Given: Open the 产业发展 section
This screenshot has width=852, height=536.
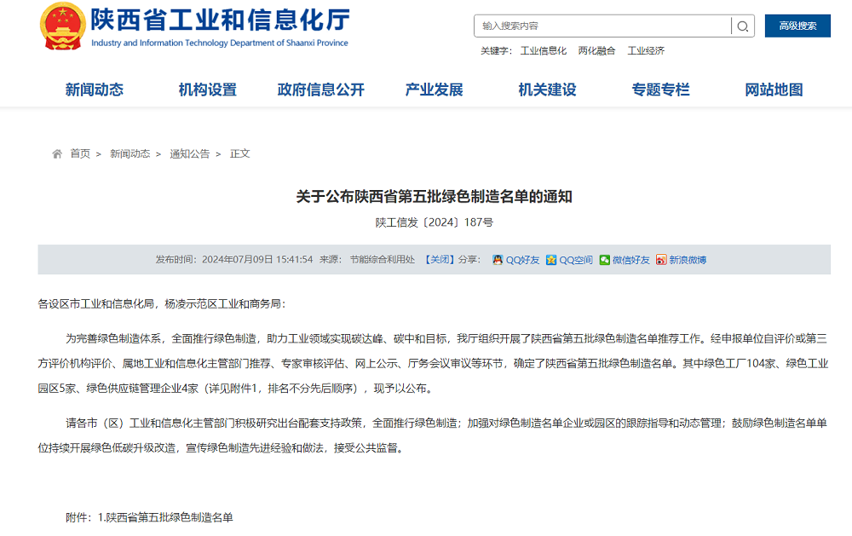Looking at the screenshot, I should (x=433, y=89).
